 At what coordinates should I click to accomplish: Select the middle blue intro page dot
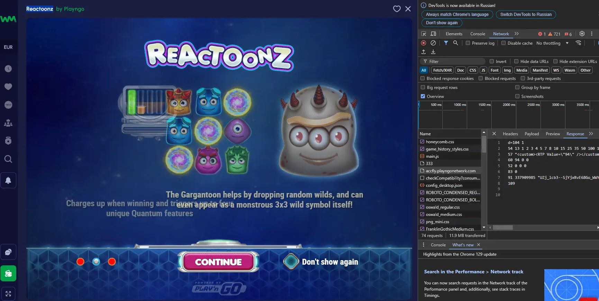(96, 262)
